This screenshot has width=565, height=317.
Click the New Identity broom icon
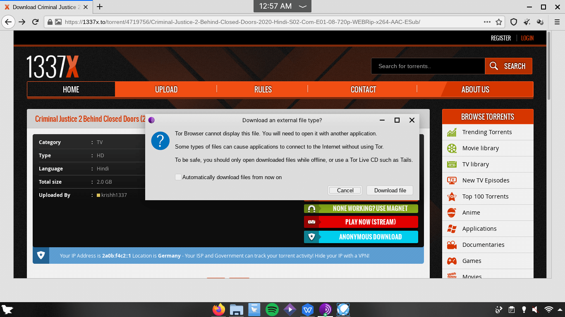pyautogui.click(x=527, y=22)
